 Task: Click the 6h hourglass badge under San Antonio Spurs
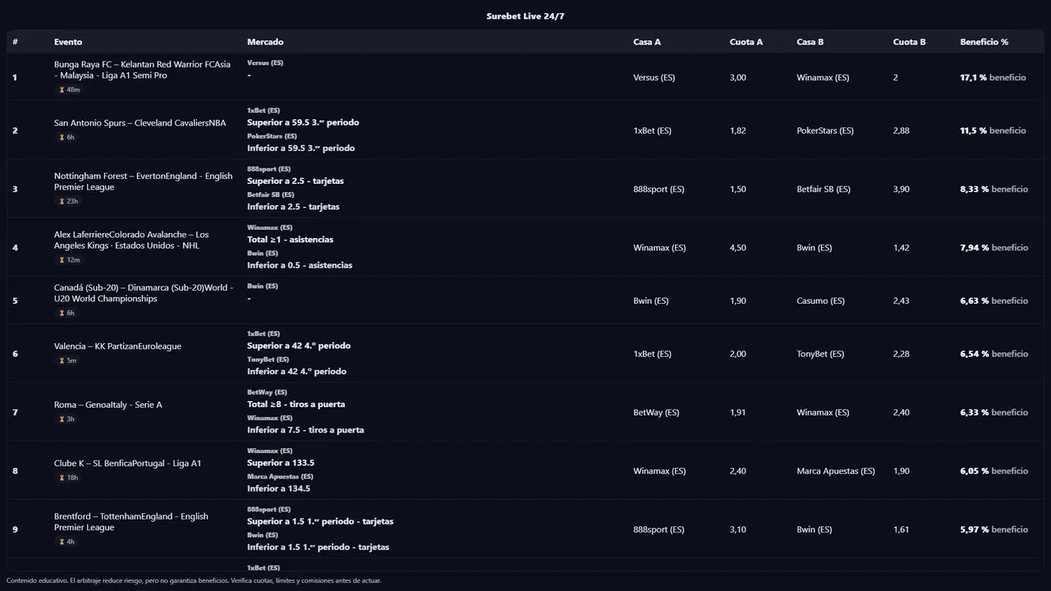point(67,137)
